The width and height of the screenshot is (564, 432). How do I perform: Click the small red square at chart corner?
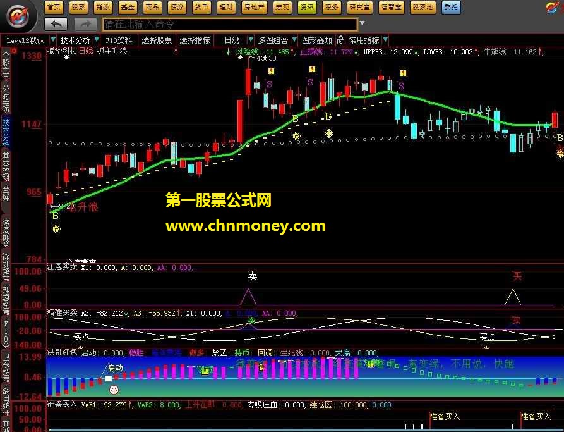(x=15, y=51)
